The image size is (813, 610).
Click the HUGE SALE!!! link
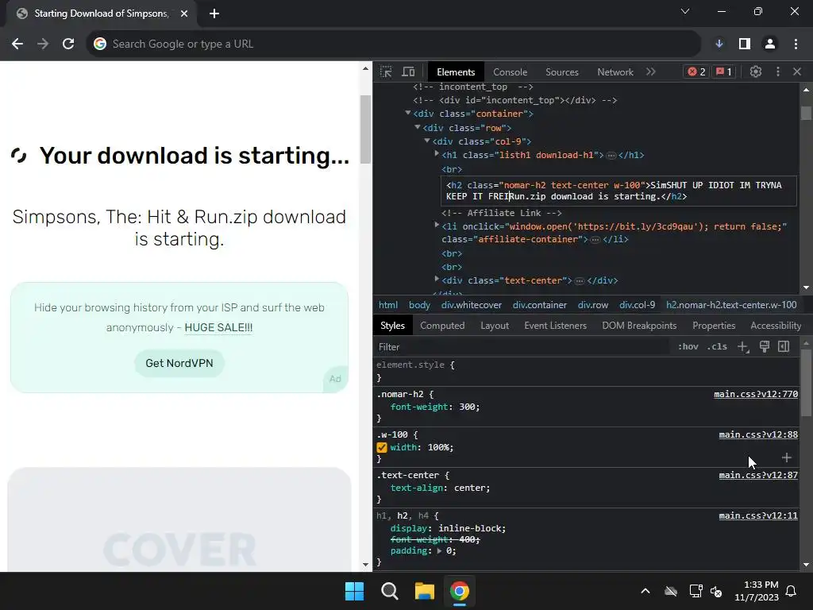click(218, 328)
